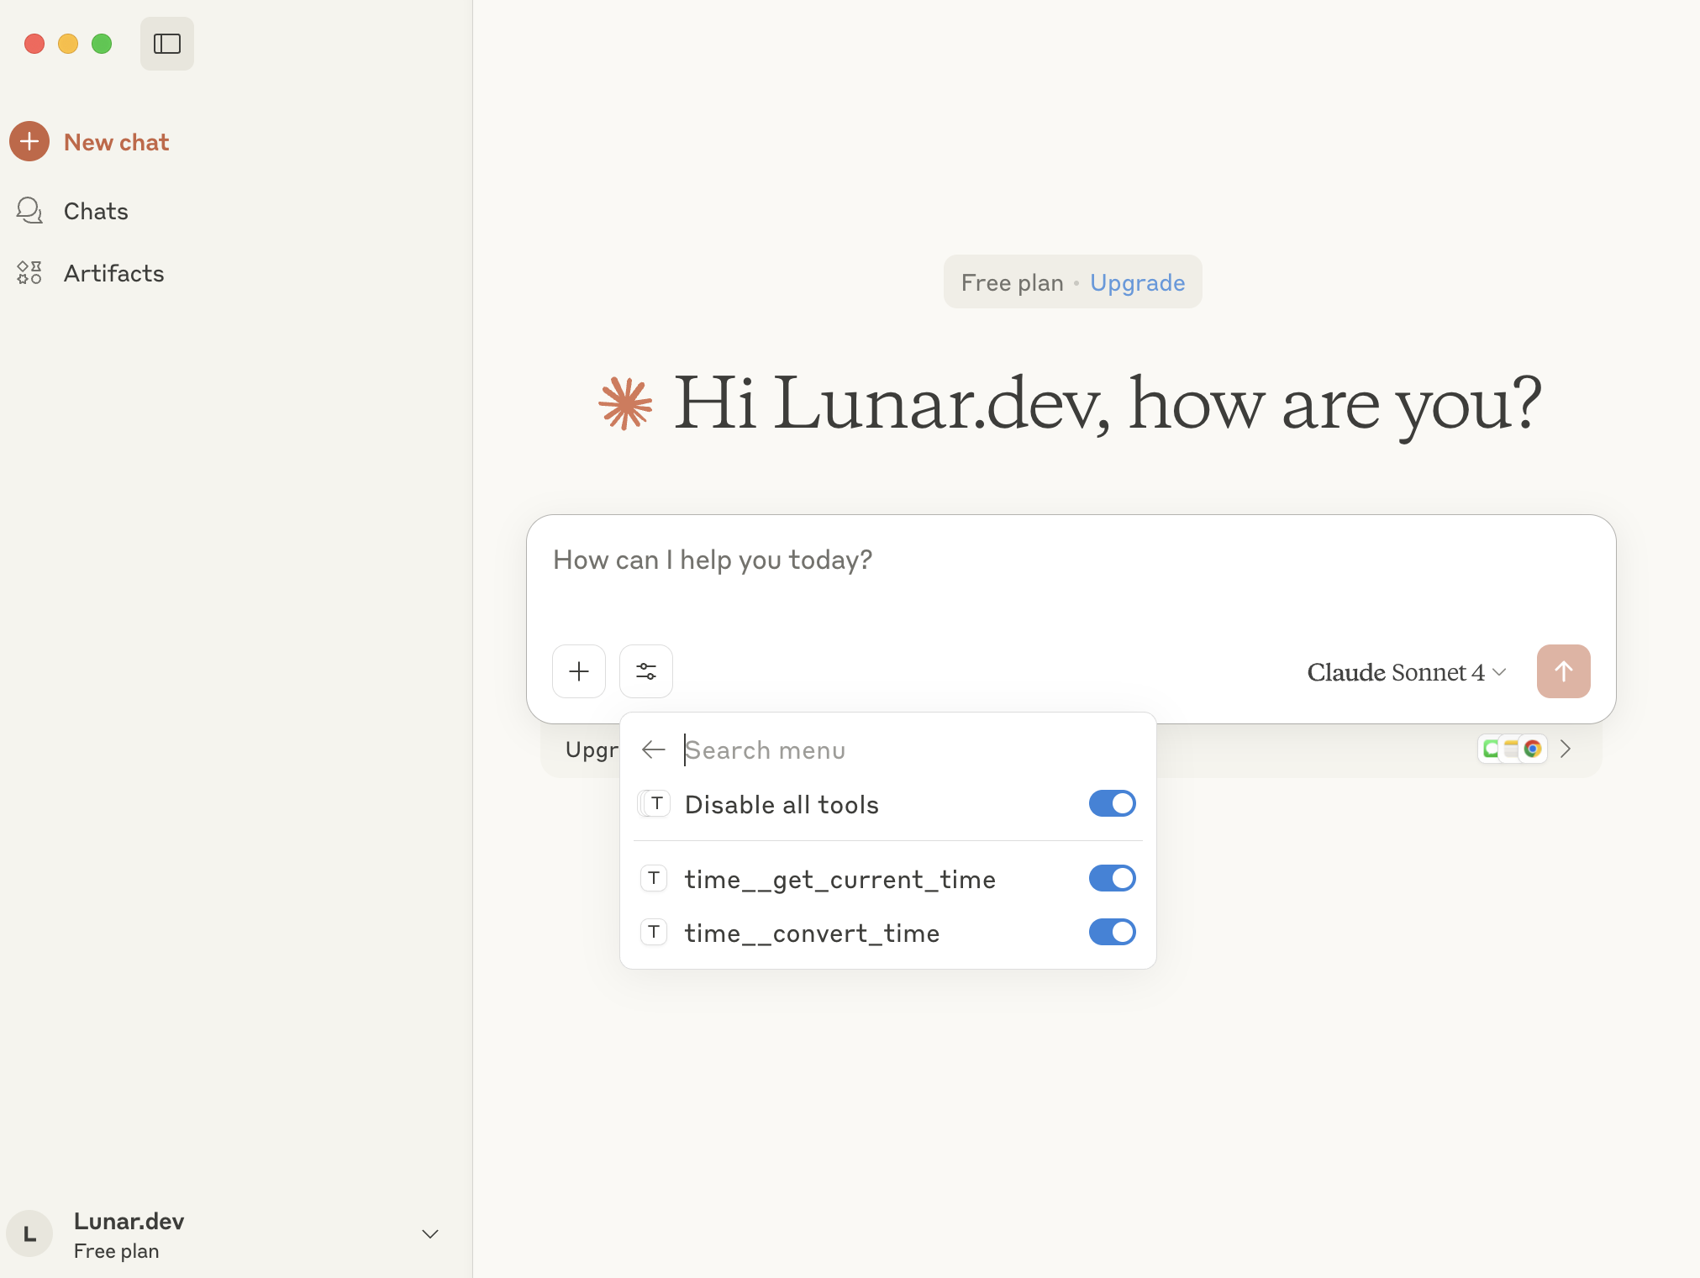
Task: Click the Free plan badge text
Action: [1013, 282]
